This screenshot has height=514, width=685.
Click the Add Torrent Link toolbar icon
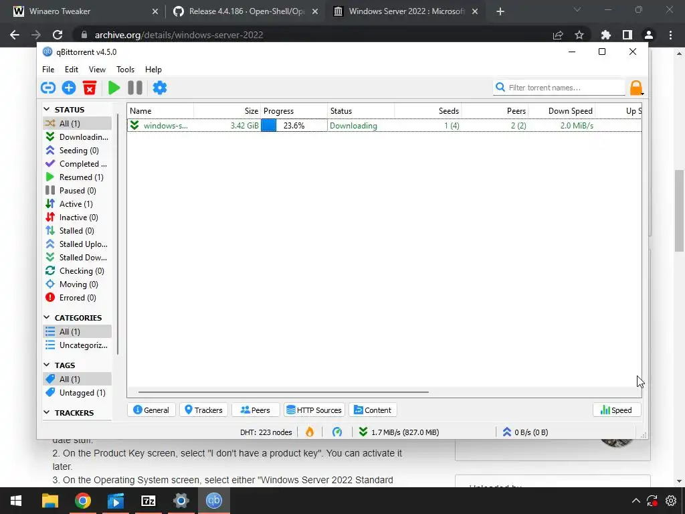48,88
